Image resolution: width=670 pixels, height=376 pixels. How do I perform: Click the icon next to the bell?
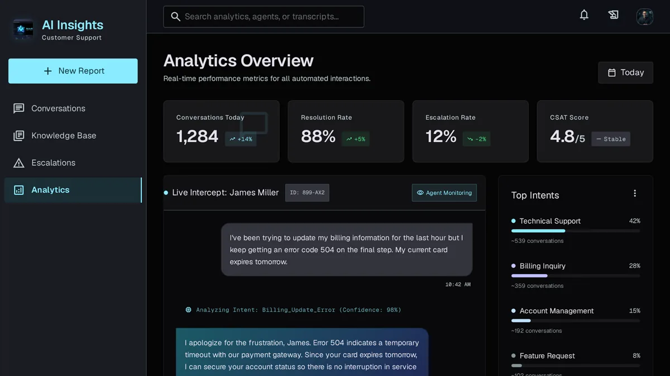(613, 15)
